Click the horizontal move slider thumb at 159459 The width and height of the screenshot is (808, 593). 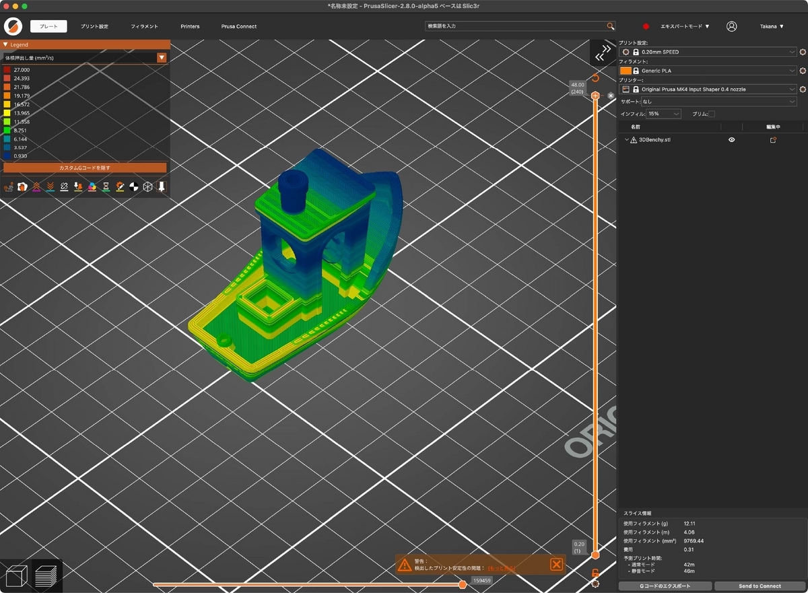(x=462, y=584)
